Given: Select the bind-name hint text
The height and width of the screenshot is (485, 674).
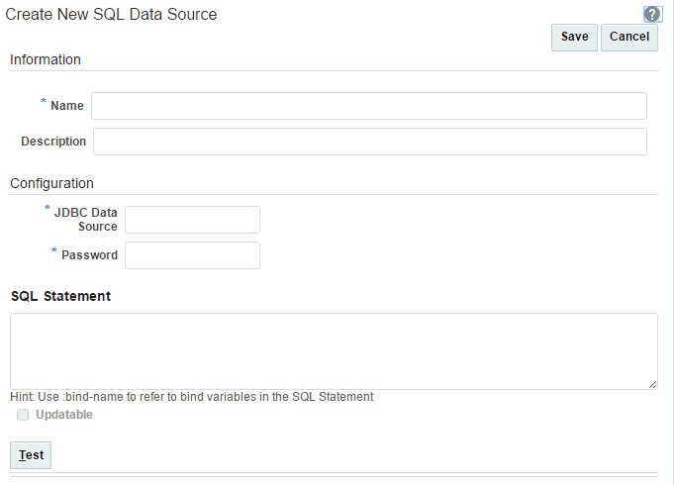Looking at the screenshot, I should tap(192, 397).
